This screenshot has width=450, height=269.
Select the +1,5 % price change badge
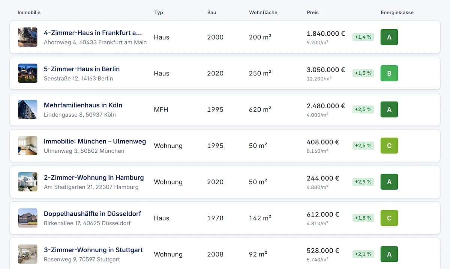[363, 73]
